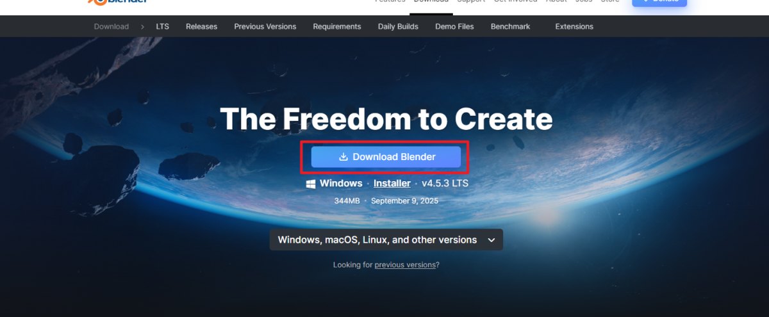Select Previous Versions in the subnavigation bar
The width and height of the screenshot is (769, 317).
[265, 26]
